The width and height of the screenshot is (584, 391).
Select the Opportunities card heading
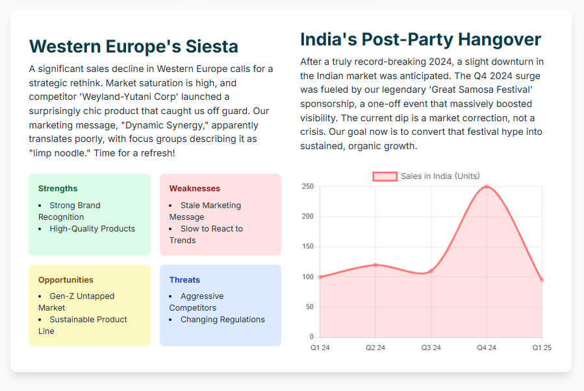(66, 280)
